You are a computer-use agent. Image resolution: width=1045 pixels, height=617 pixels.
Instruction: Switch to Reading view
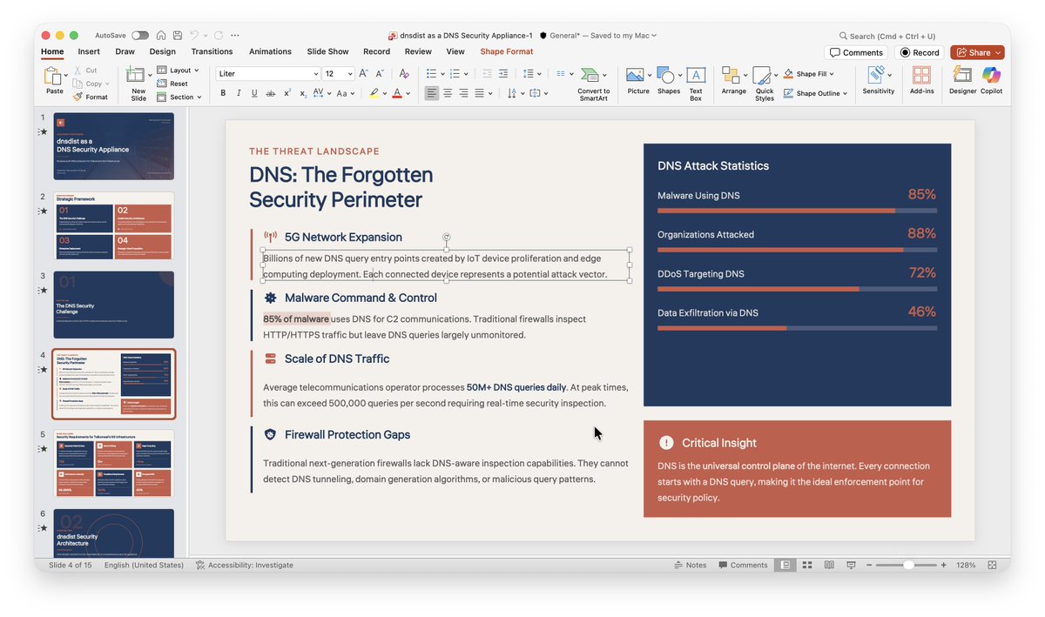[x=829, y=565]
